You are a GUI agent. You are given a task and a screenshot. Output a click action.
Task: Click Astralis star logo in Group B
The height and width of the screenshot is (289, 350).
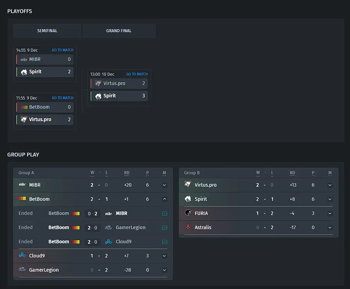pyautogui.click(x=188, y=227)
